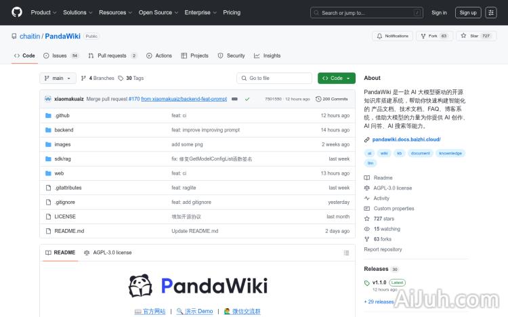Viewport: 508px width, 317px height.
Task: Open the v1.1.0 Latest release
Action: point(385,282)
